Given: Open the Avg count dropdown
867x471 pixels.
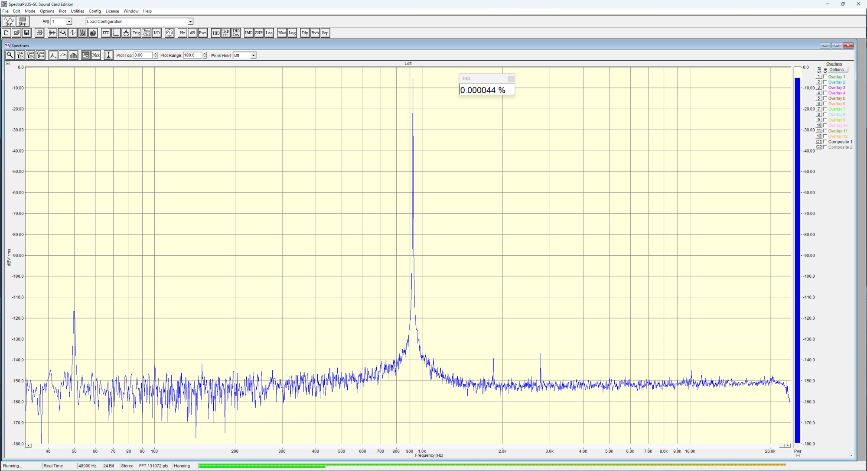Looking at the screenshot, I should point(69,22).
